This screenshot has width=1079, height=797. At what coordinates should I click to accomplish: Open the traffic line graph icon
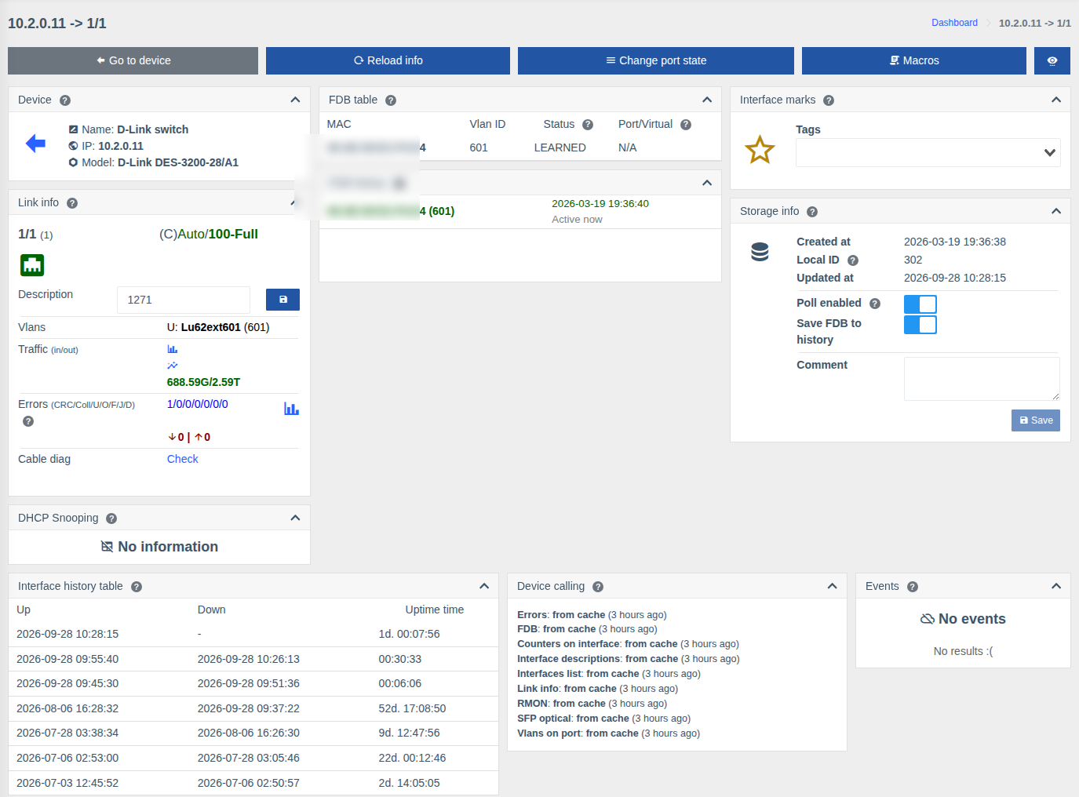click(x=173, y=366)
